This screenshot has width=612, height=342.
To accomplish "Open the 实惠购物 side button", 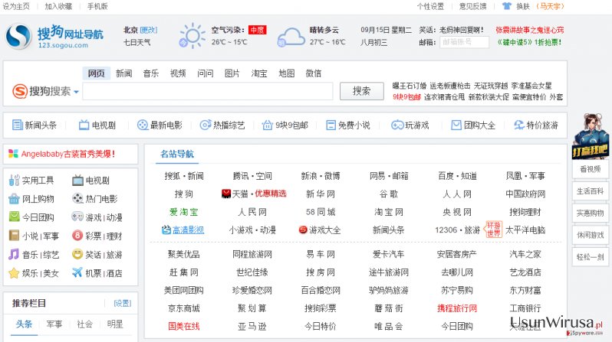I will [591, 213].
